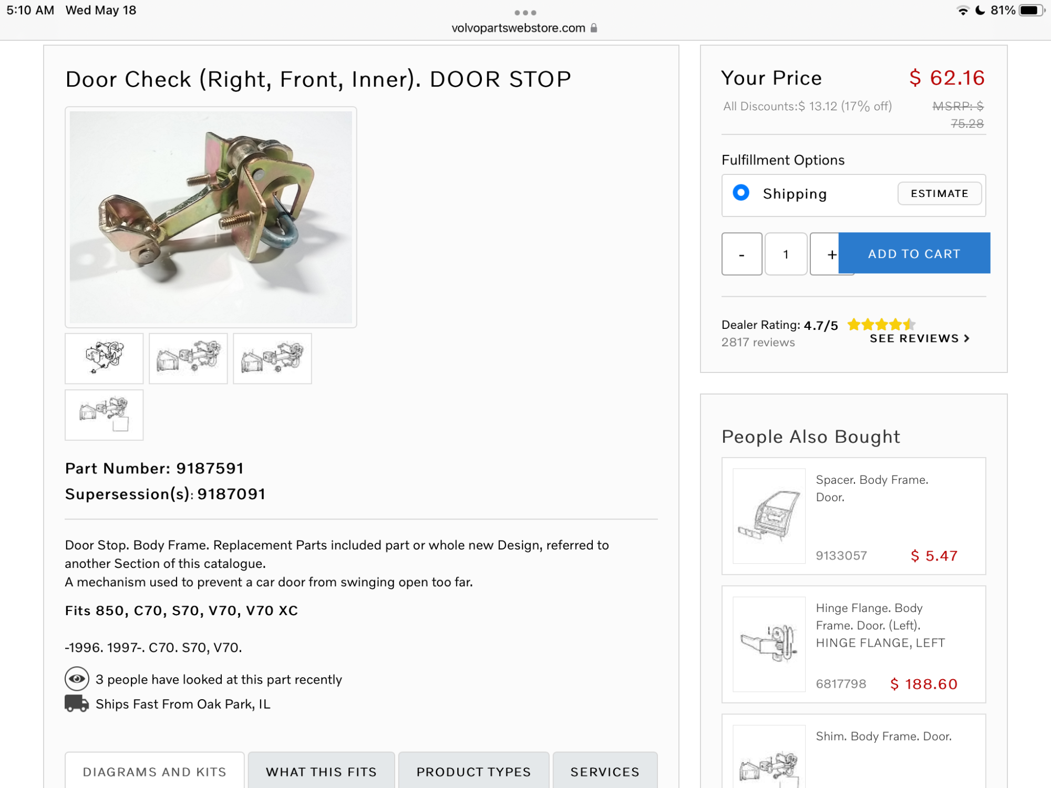Open the Product Types tab
The image size is (1051, 788).
click(x=473, y=771)
